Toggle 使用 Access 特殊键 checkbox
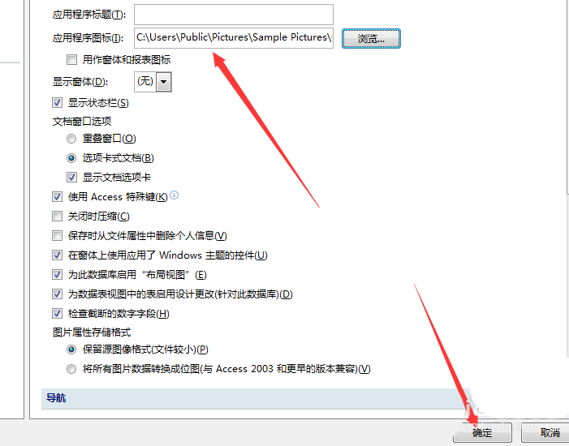The height and width of the screenshot is (446, 569). click(57, 196)
